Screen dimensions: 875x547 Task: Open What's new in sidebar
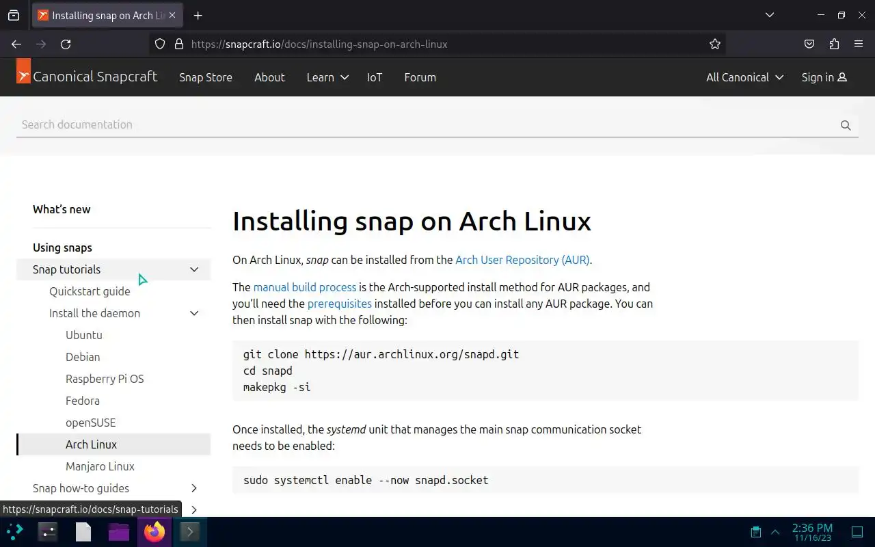pos(62,209)
